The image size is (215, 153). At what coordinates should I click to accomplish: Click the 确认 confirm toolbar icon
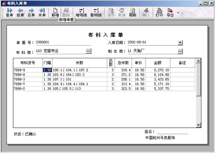coord(146,12)
